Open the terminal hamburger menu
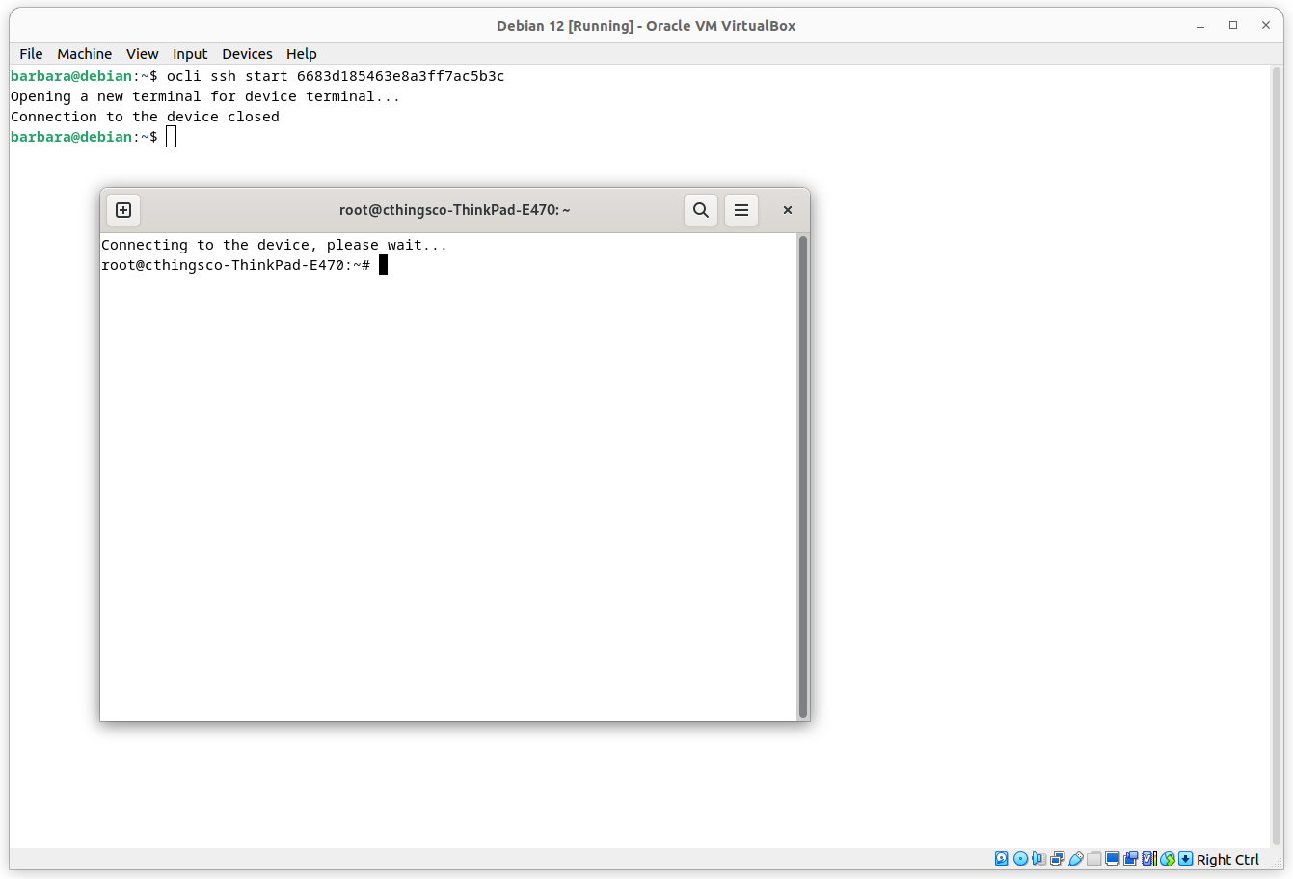Image resolution: width=1293 pixels, height=879 pixels. click(x=741, y=209)
